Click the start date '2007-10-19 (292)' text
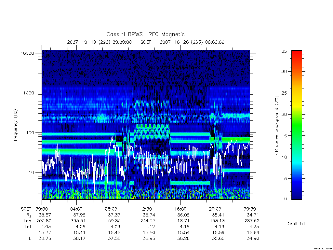Screen dimensions: 333x250 88,42
